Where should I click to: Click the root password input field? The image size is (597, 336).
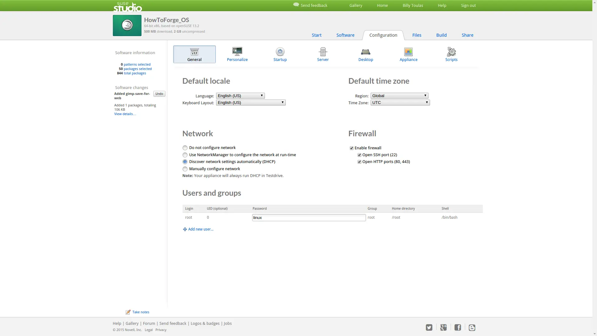coord(309,218)
